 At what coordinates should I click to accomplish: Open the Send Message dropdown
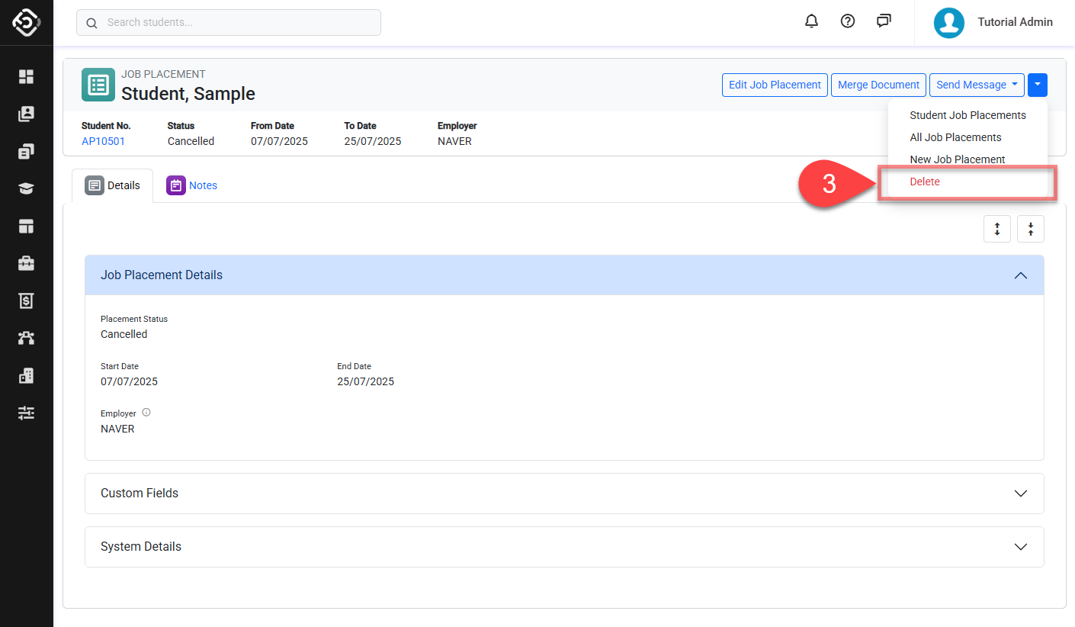point(976,85)
